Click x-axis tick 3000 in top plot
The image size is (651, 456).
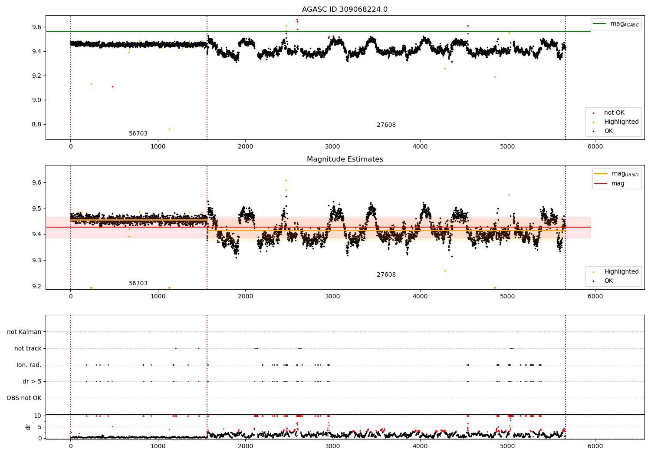click(x=333, y=147)
